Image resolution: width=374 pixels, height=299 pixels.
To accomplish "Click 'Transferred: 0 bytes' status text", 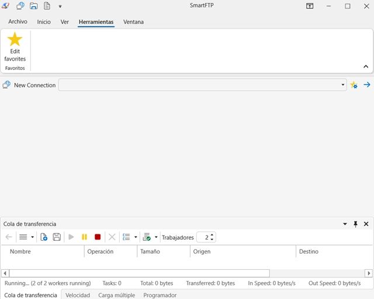I will 210,283.
